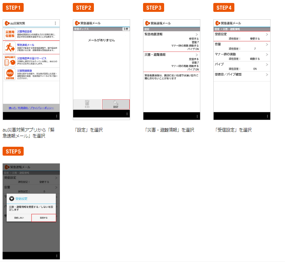Select 災害用音声お届けサービス title link
Viewport: 285px width, 262px height.
click(x=32, y=58)
